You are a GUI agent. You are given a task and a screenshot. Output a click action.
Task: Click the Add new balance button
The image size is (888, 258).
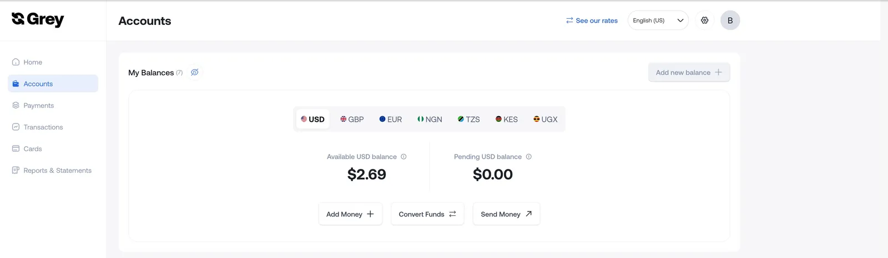(689, 73)
